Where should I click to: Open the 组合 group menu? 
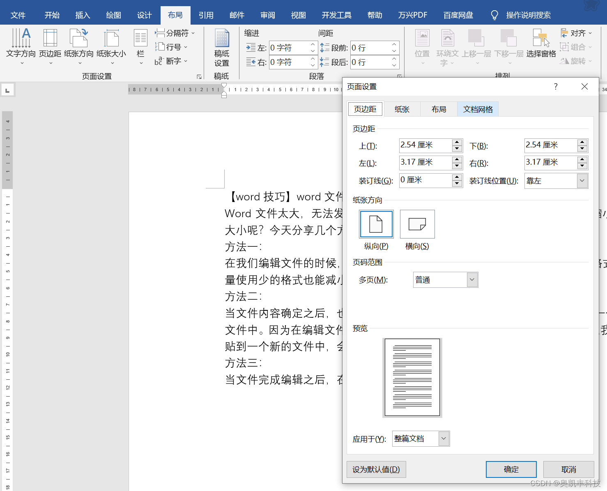pos(576,47)
